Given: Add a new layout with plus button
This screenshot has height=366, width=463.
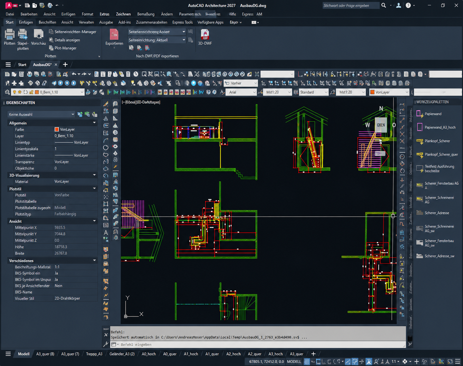Looking at the screenshot, I should pyautogui.click(x=313, y=354).
